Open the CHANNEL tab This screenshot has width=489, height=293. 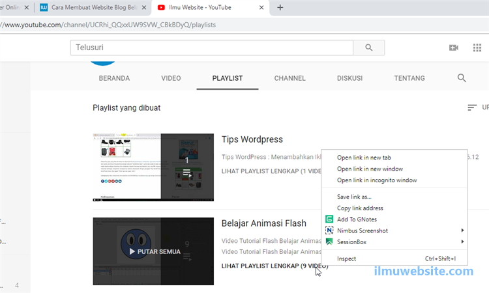tap(289, 78)
